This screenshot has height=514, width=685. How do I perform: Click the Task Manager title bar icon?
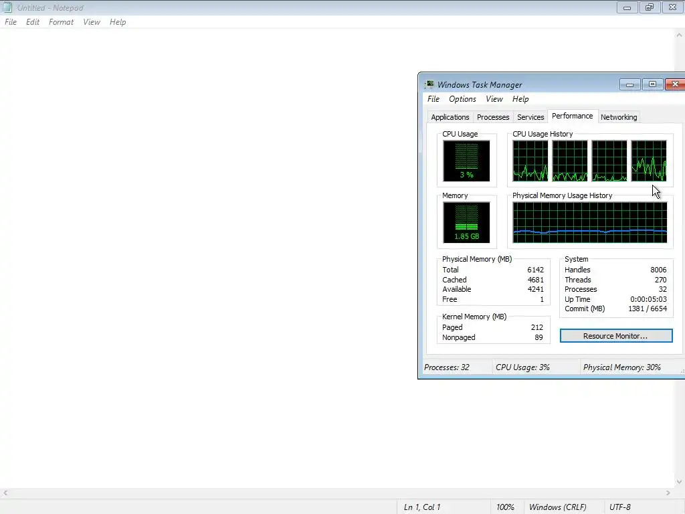pyautogui.click(x=430, y=84)
